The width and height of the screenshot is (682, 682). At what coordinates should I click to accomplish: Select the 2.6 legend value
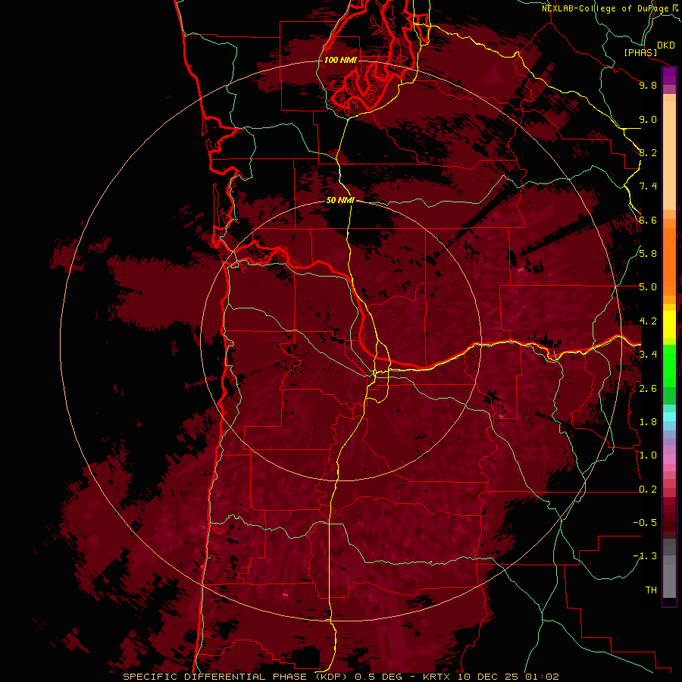click(648, 389)
